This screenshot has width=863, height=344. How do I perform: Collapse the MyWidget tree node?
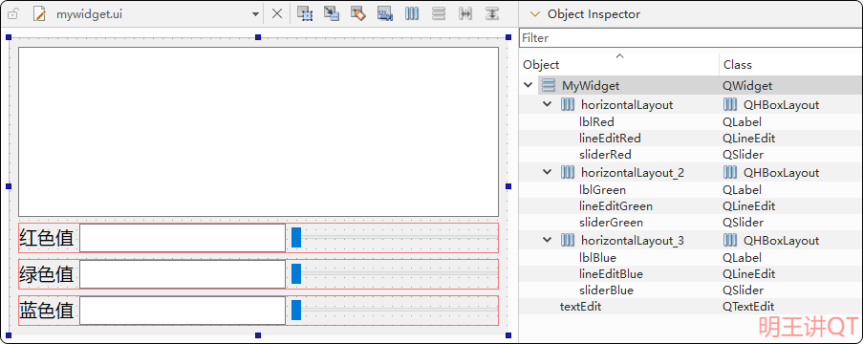529,85
